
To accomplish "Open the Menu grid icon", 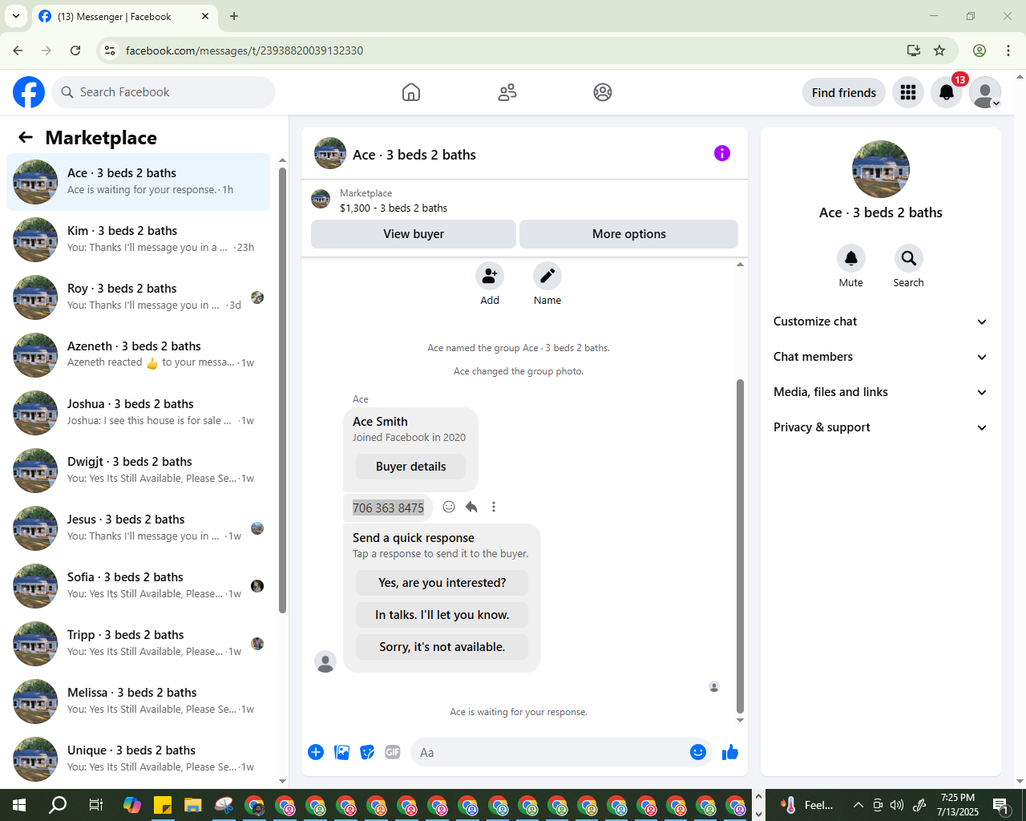I will tap(908, 92).
